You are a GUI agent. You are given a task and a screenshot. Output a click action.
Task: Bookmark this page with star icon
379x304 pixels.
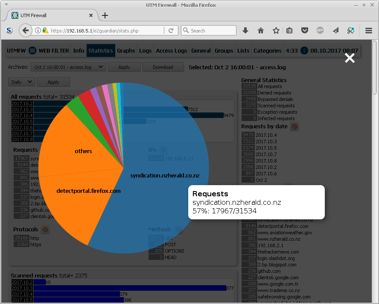pos(276,30)
